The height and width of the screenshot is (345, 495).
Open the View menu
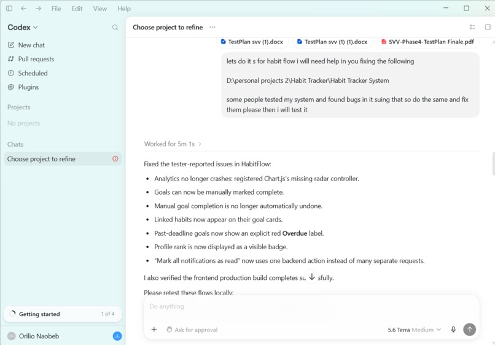pos(99,9)
